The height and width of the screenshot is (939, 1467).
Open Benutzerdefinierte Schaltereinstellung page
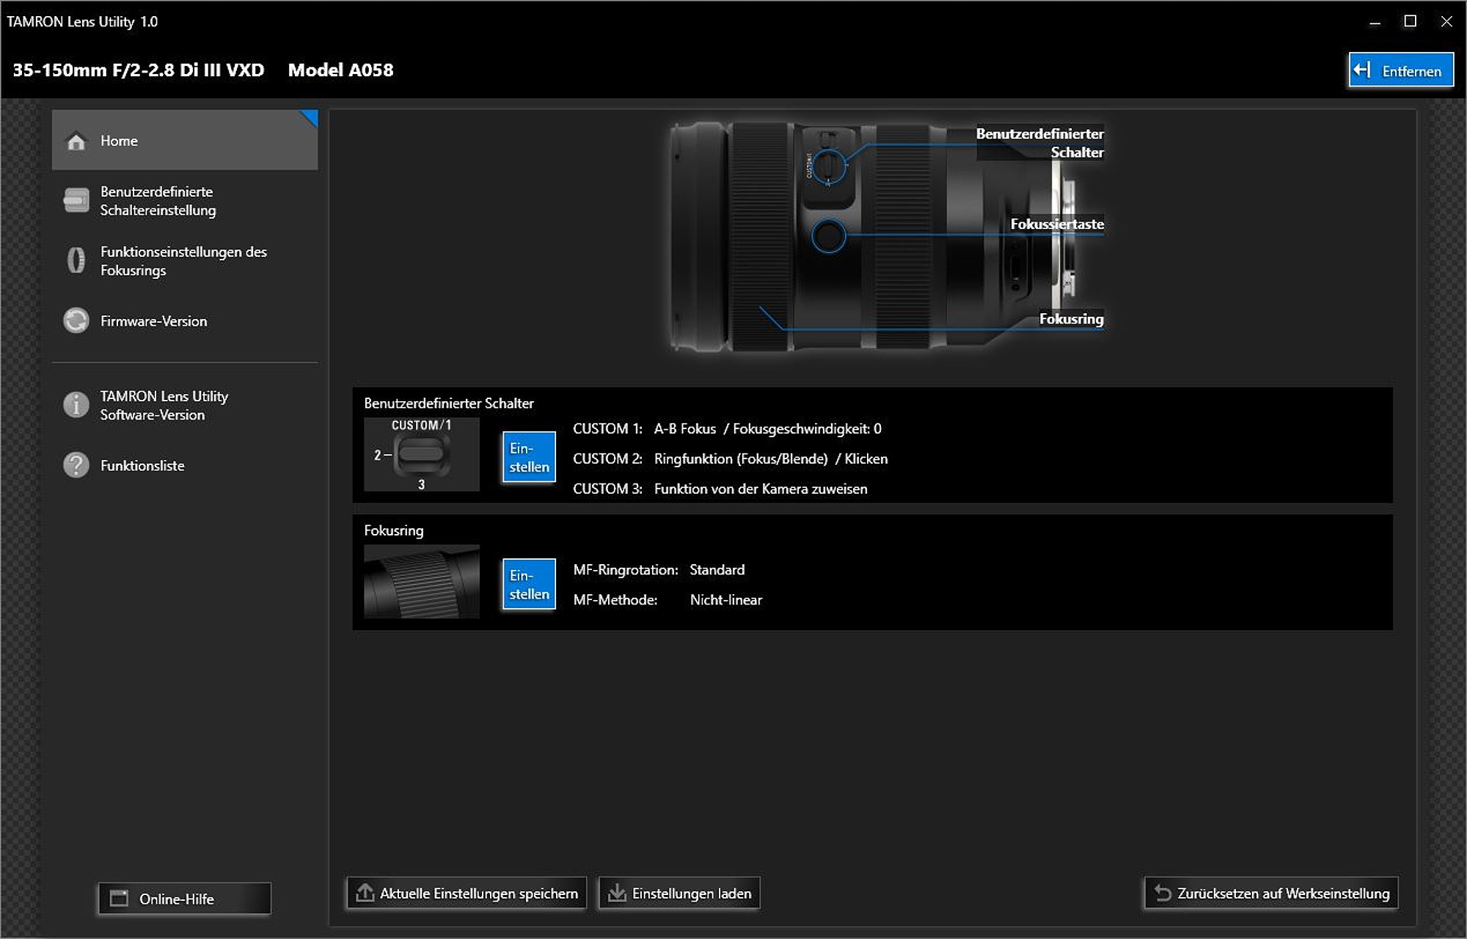point(185,200)
